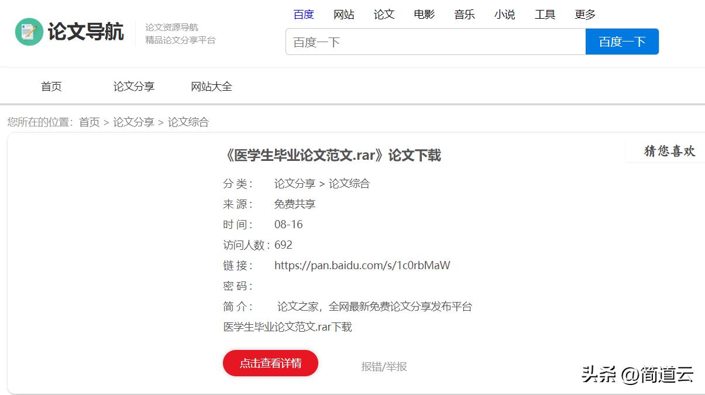Open 论文综合 from the breadcrumb
Image resolution: width=705 pixels, height=395 pixels.
pyautogui.click(x=188, y=122)
